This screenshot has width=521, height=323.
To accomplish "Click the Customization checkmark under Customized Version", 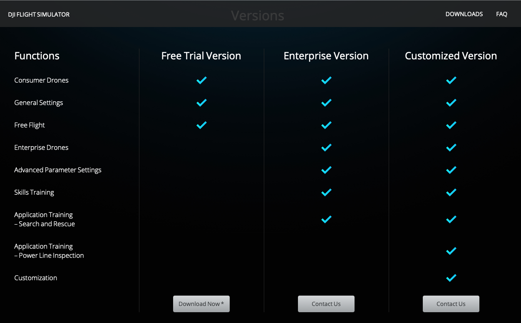I will [451, 278].
